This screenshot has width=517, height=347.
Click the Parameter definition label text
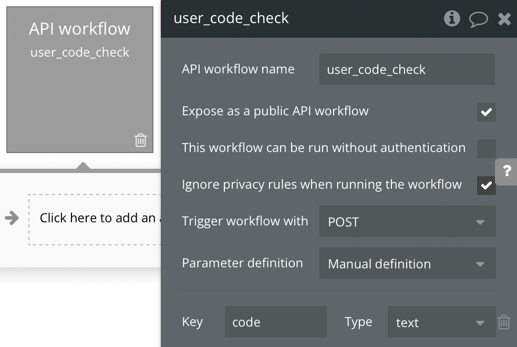pyautogui.click(x=242, y=263)
